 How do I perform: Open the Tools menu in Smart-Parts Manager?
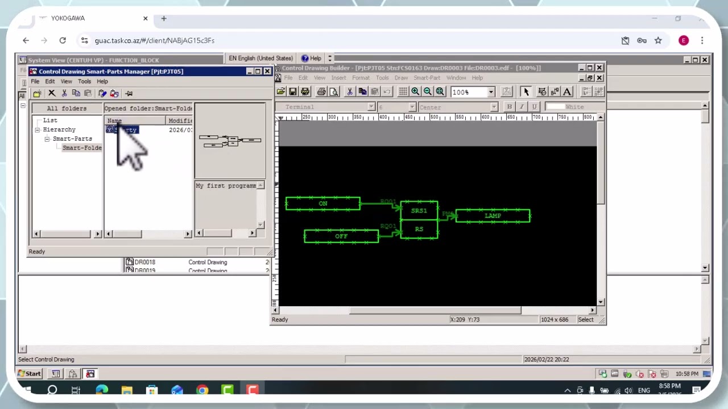pyautogui.click(x=84, y=81)
